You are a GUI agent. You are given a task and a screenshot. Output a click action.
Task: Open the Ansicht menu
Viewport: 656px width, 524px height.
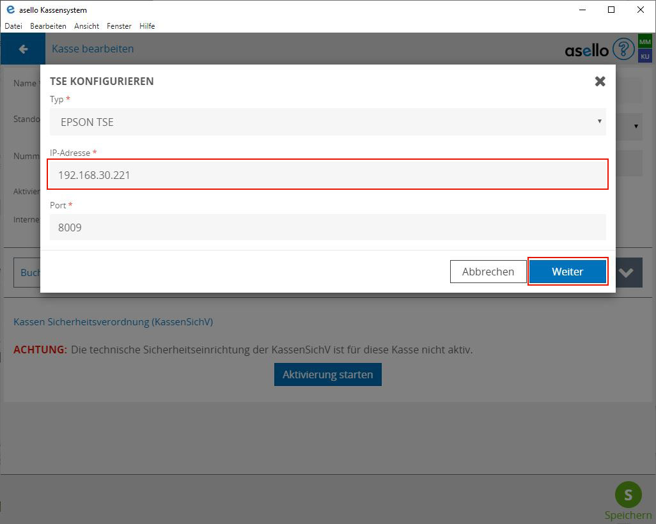[86, 26]
